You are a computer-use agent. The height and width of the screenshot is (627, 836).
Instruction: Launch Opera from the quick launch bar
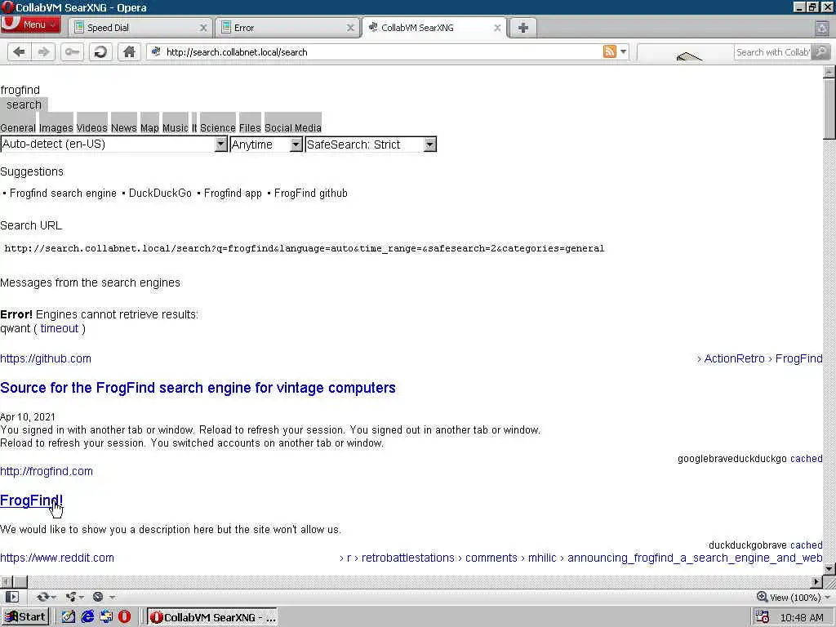124,617
